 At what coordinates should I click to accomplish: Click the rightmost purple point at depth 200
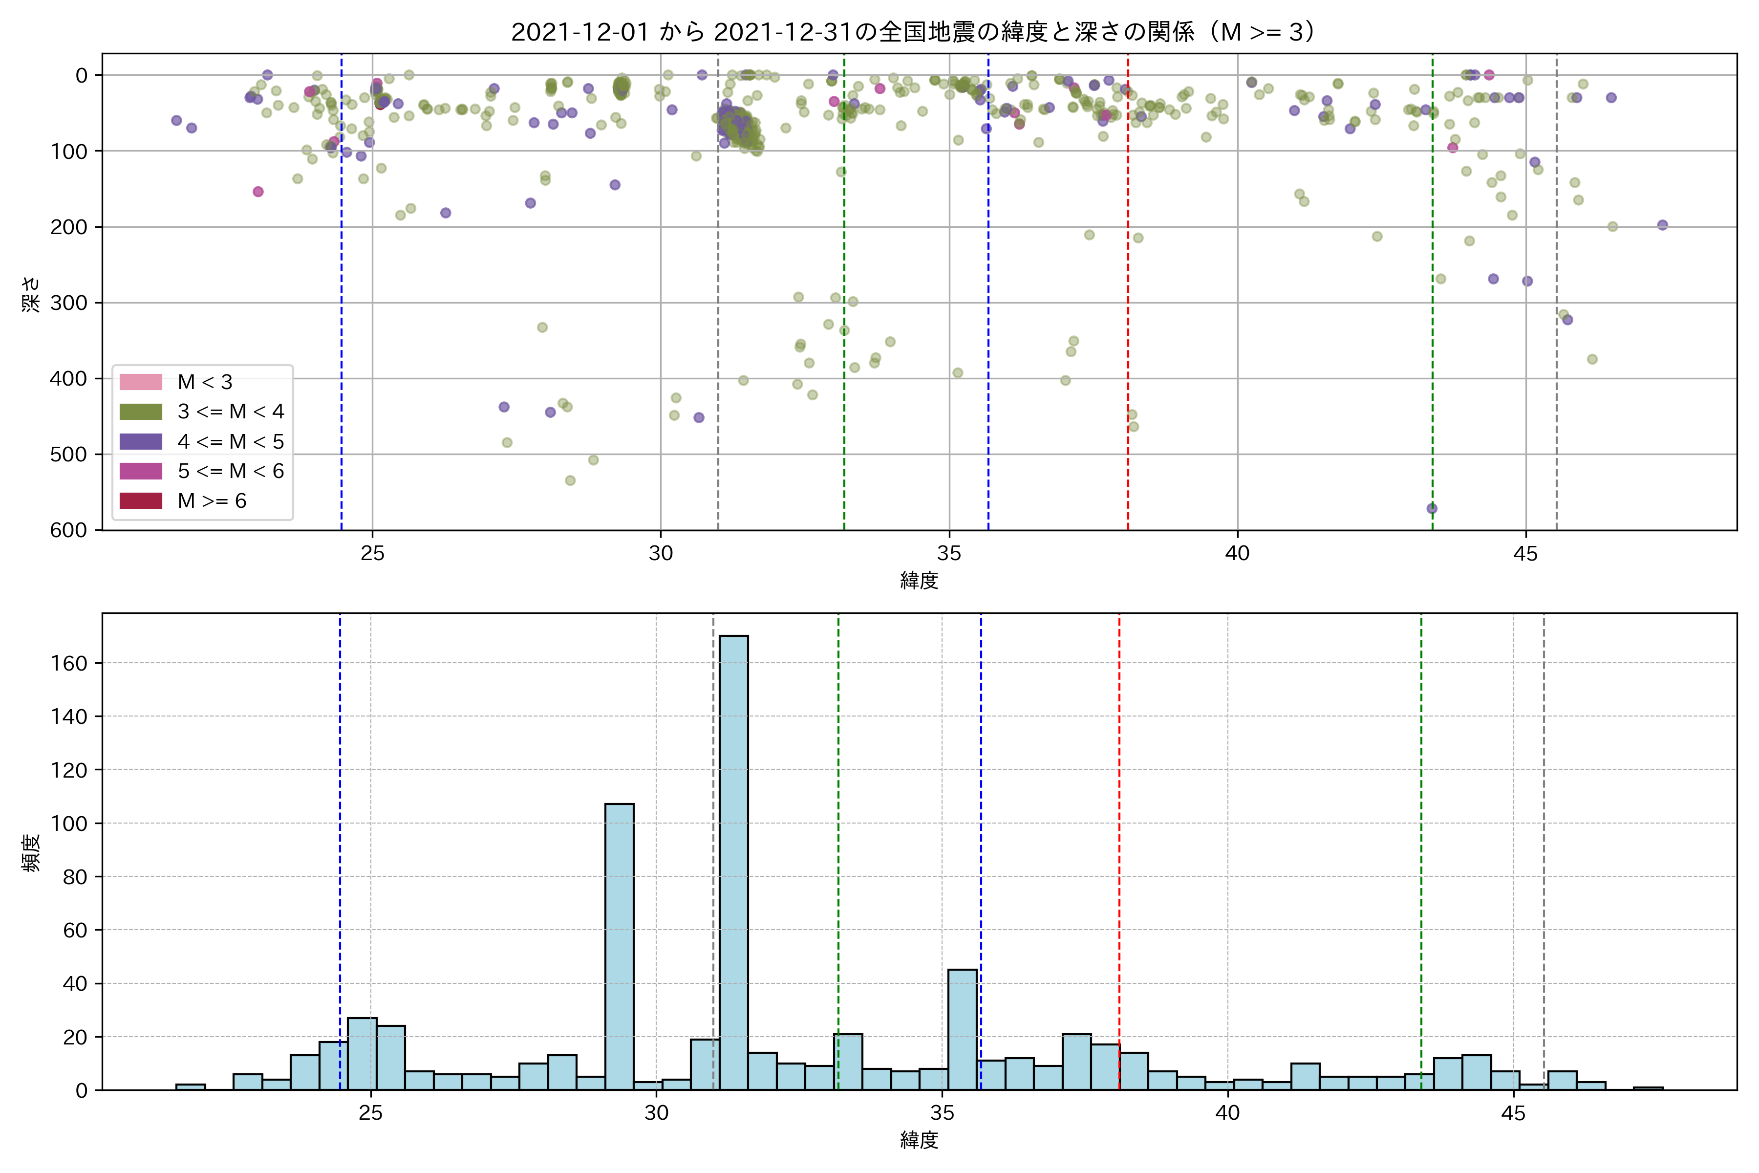(1663, 225)
